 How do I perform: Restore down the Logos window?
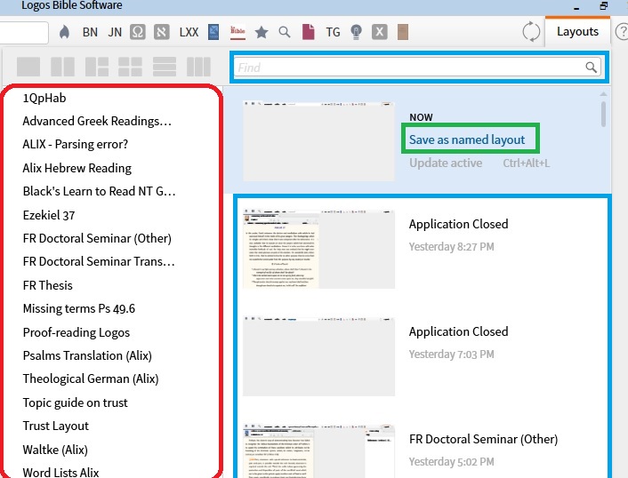point(604,6)
